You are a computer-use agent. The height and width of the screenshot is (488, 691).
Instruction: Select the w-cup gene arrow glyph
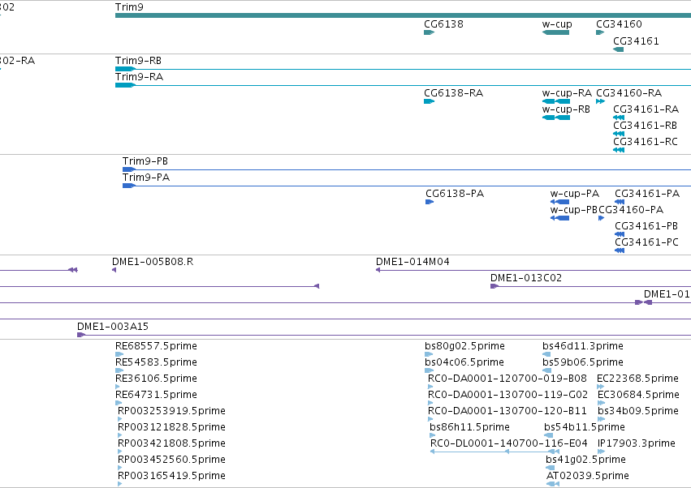click(x=555, y=32)
